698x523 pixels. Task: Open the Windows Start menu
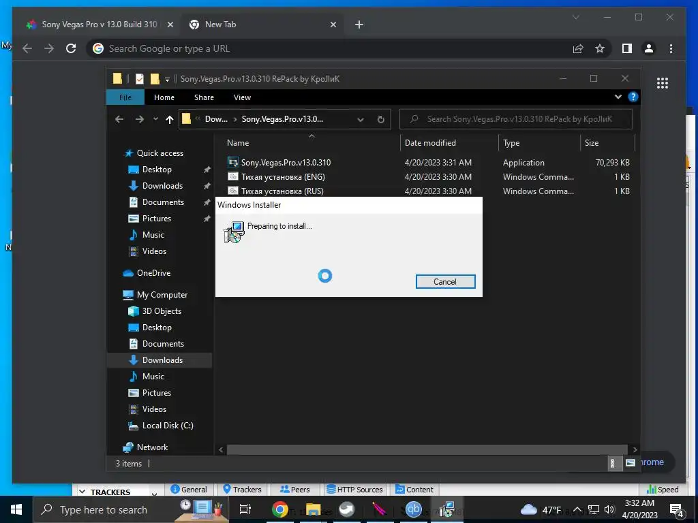click(16, 509)
